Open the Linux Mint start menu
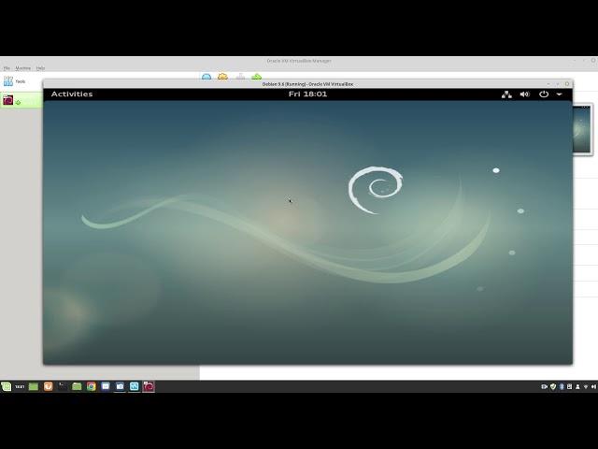Image resolution: width=598 pixels, height=449 pixels. point(7,386)
